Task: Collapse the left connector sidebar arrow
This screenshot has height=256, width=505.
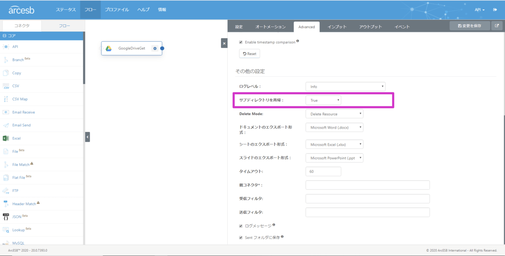Action: click(88, 137)
